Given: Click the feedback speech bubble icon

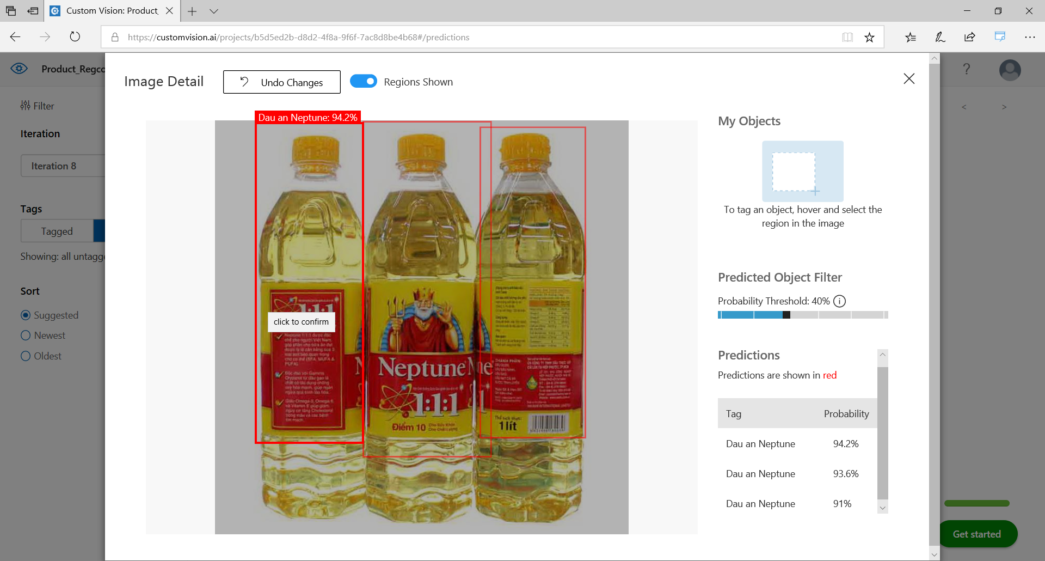Looking at the screenshot, I should click(x=1000, y=36).
